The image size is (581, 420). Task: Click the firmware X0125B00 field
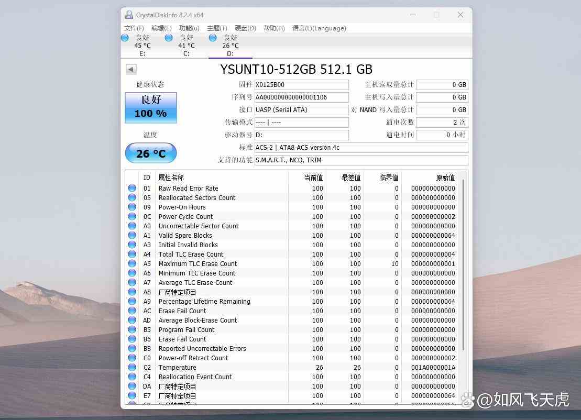point(301,85)
